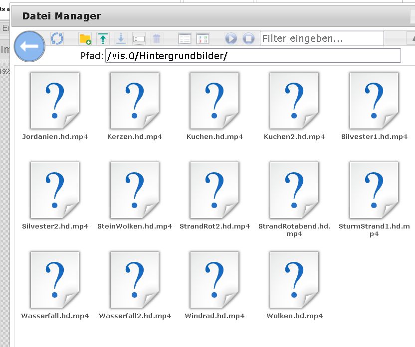
Task: Click the Kerzen.hd.mp4 file name text
Action: tap(135, 136)
